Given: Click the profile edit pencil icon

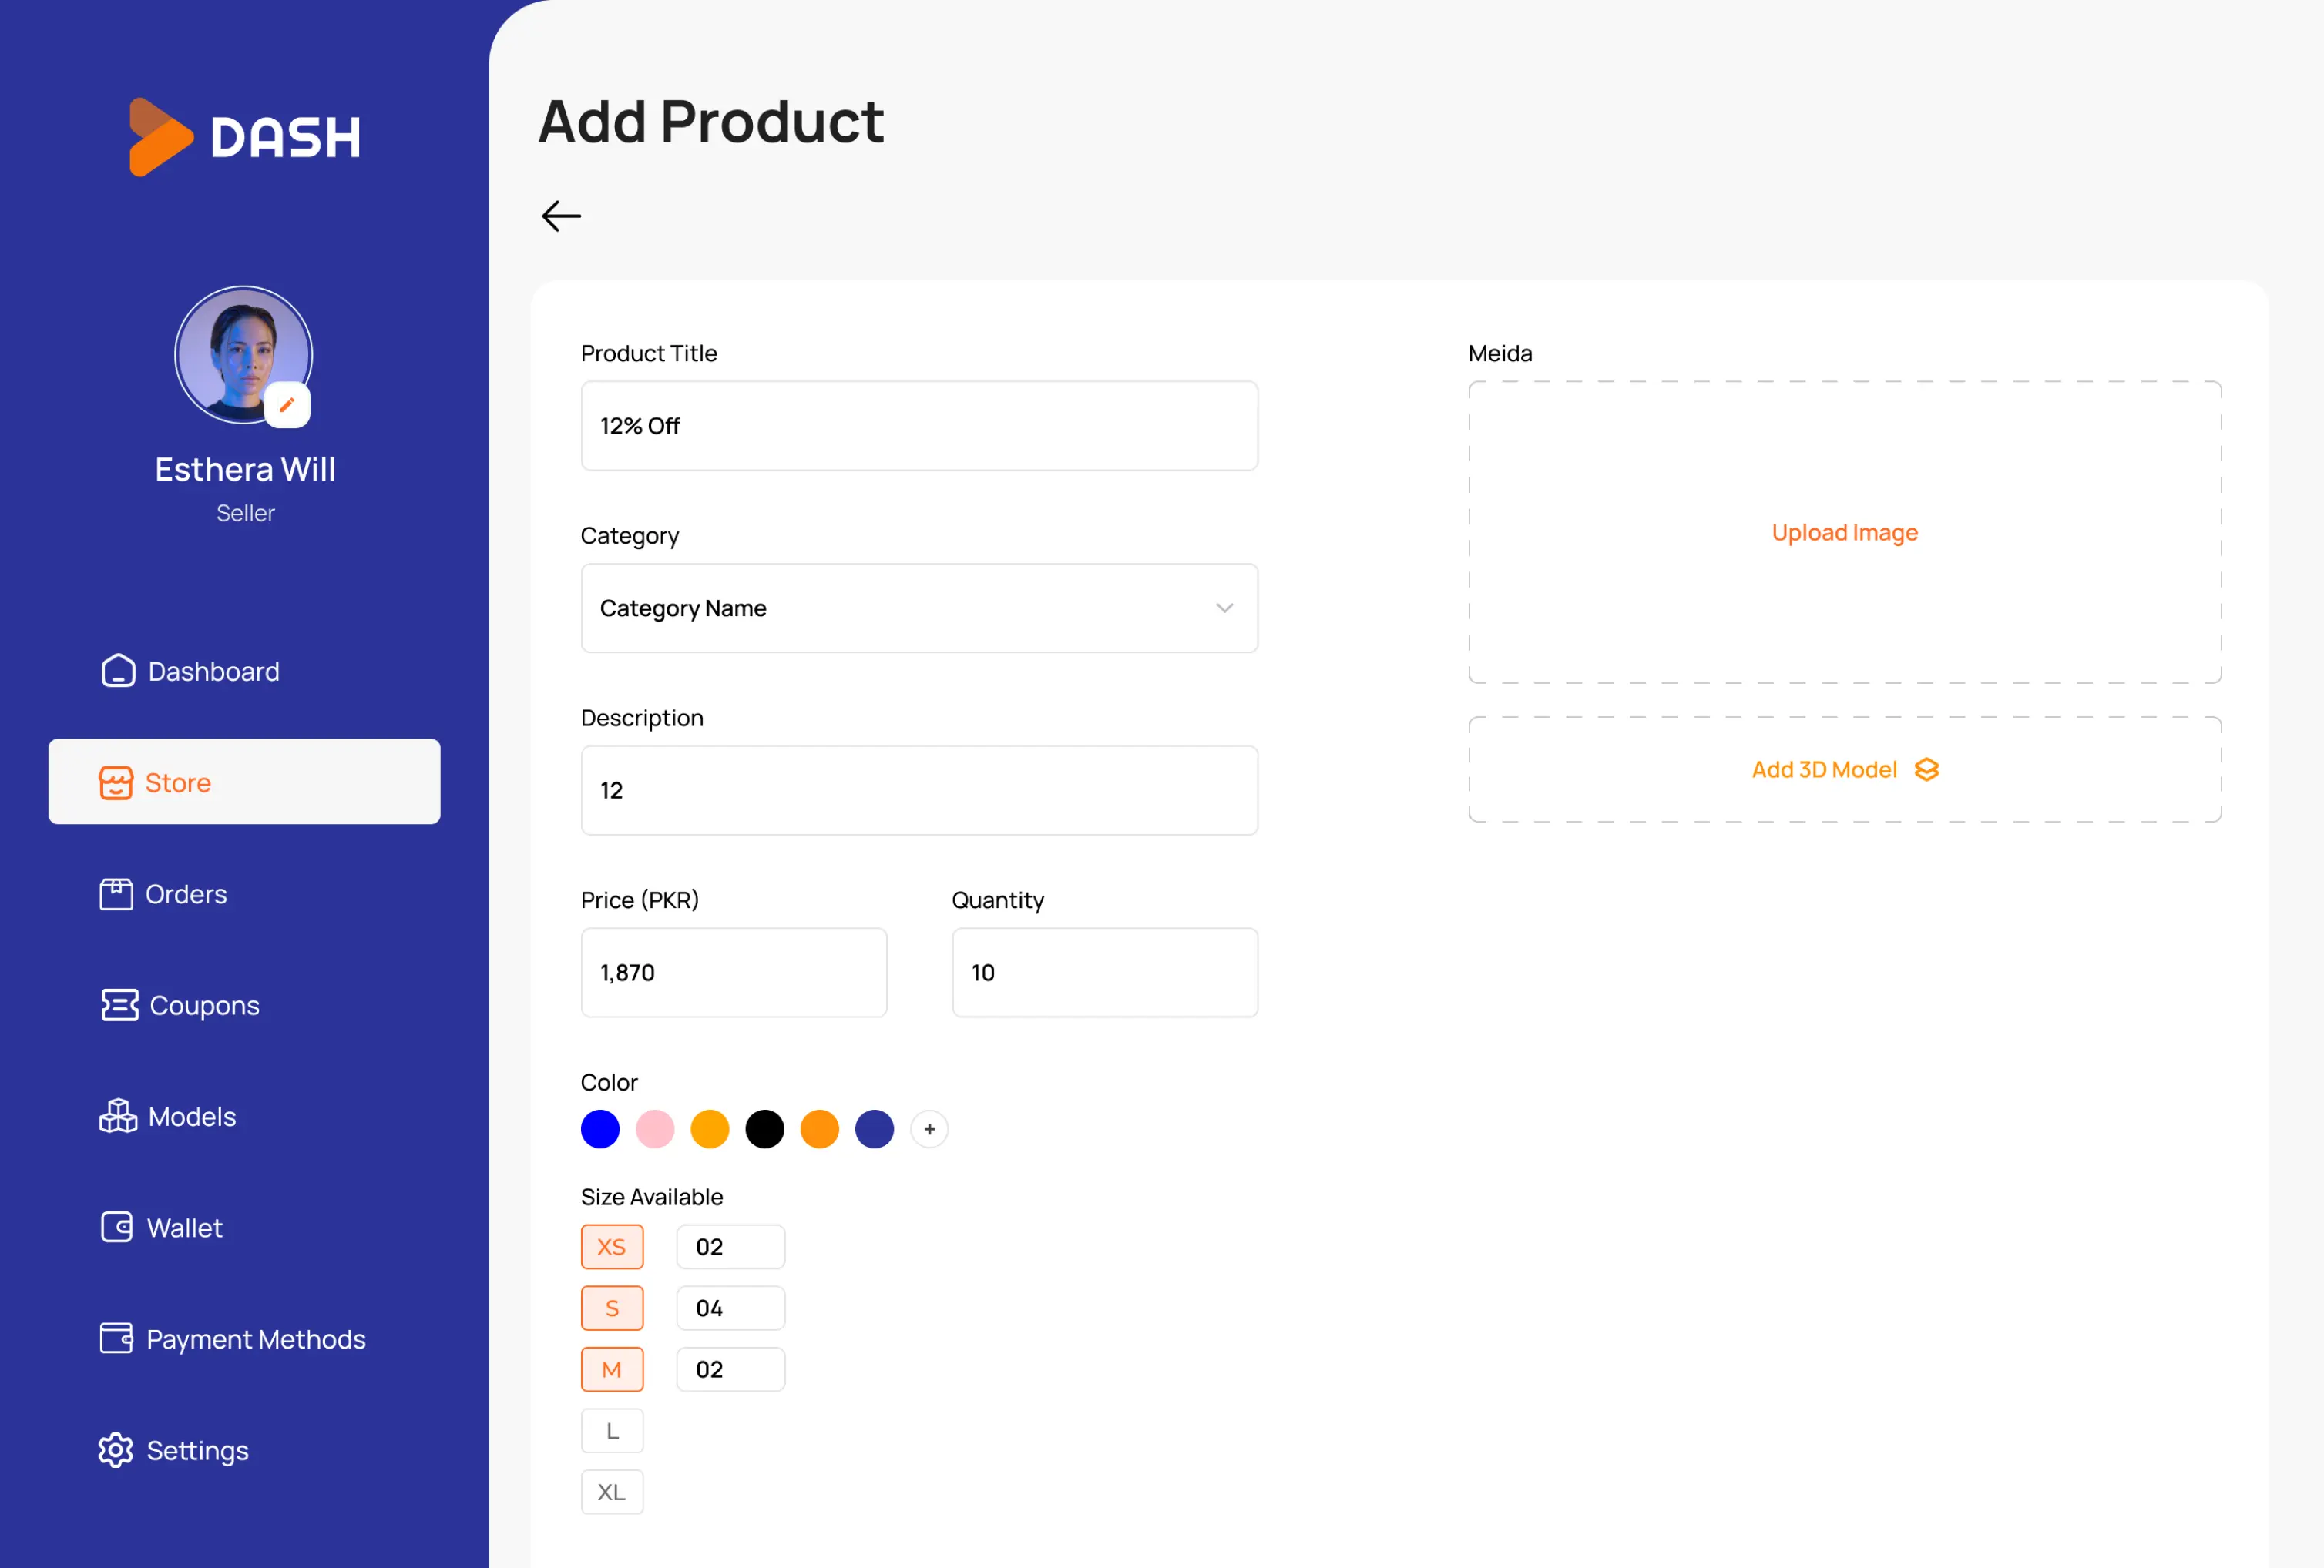Looking at the screenshot, I should [287, 405].
